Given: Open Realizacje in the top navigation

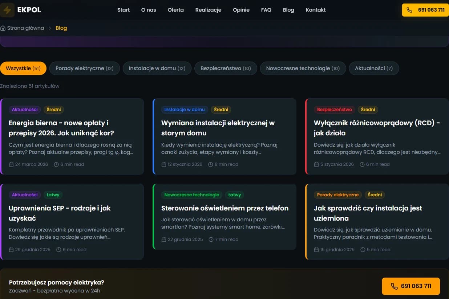Looking at the screenshot, I should point(208,10).
